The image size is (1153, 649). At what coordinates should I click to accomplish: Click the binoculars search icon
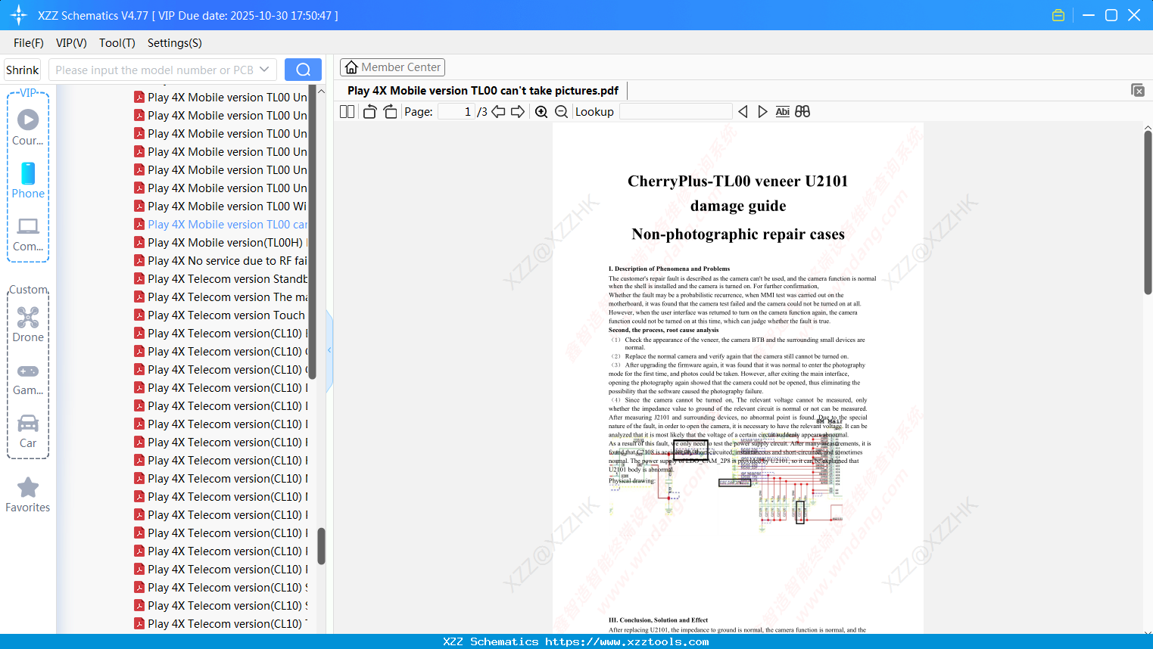(x=802, y=112)
